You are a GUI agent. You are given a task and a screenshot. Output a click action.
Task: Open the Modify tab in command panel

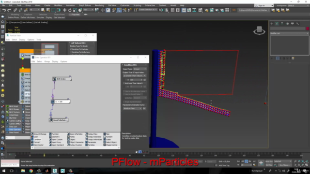coord(277,24)
